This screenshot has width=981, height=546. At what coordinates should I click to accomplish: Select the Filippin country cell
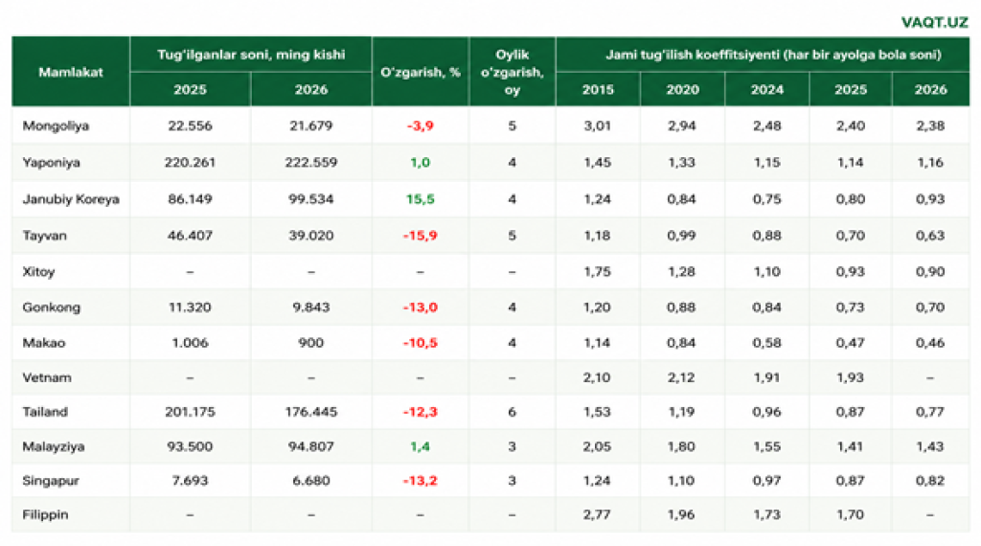tap(45, 515)
